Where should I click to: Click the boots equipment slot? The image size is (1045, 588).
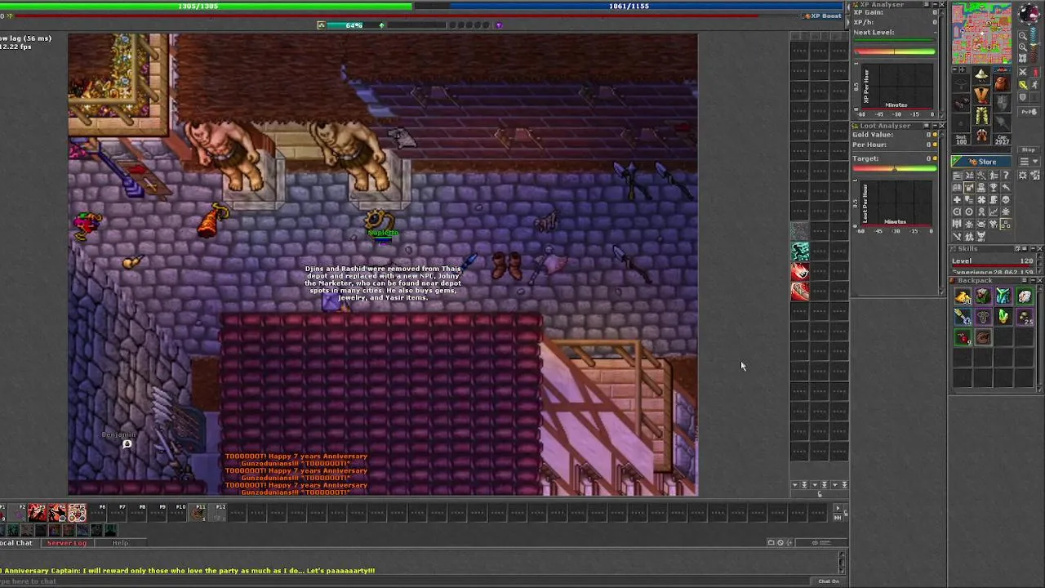point(982,135)
